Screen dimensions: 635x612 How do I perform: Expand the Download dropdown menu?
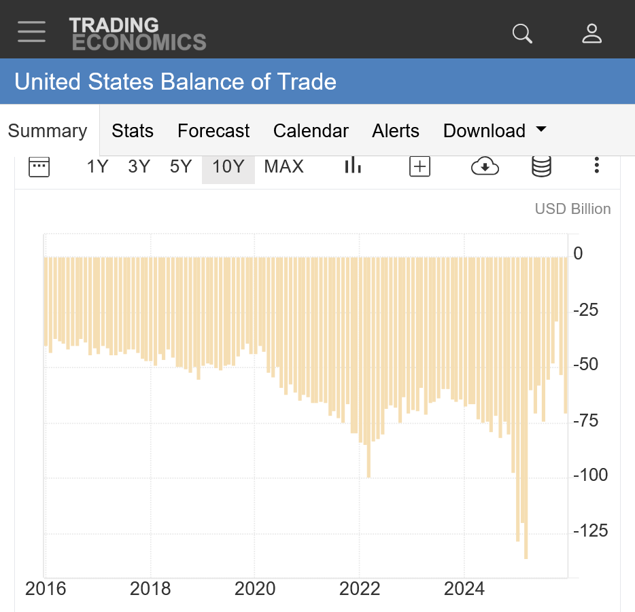494,131
